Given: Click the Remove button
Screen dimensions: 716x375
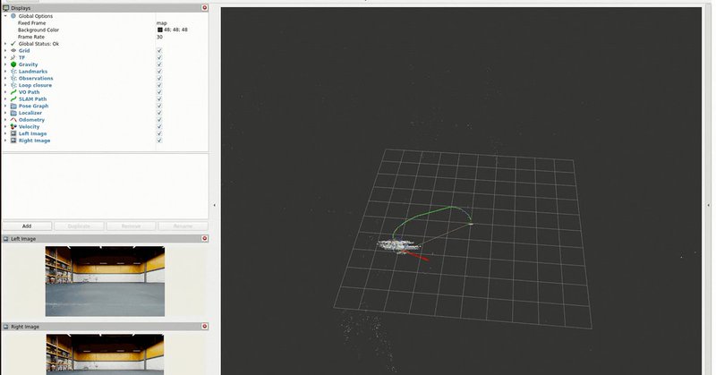Looking at the screenshot, I should point(131,226).
